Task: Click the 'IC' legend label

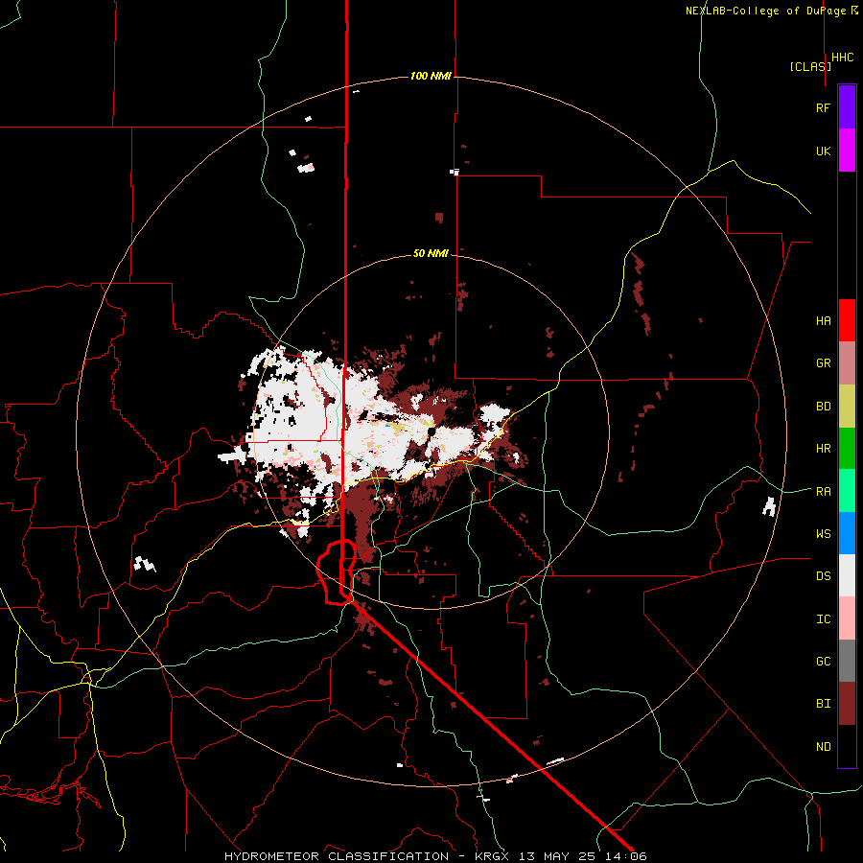Action: click(x=823, y=618)
